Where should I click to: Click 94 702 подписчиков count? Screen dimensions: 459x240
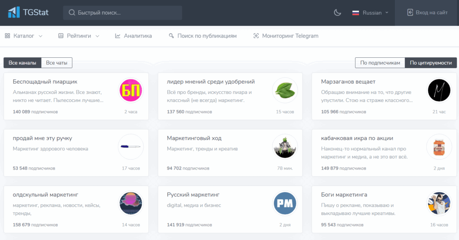(188, 168)
